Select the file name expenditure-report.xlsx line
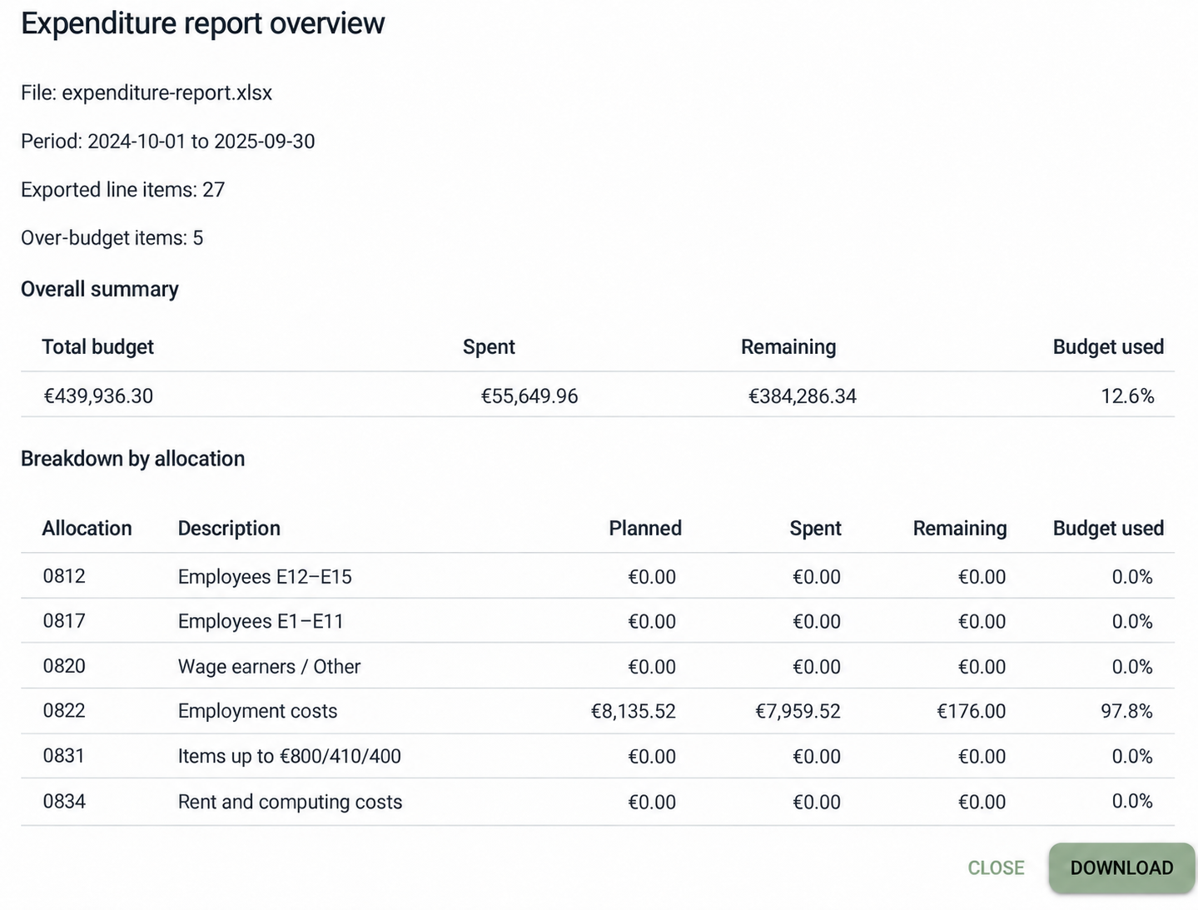This screenshot has height=910, width=1198. (147, 92)
